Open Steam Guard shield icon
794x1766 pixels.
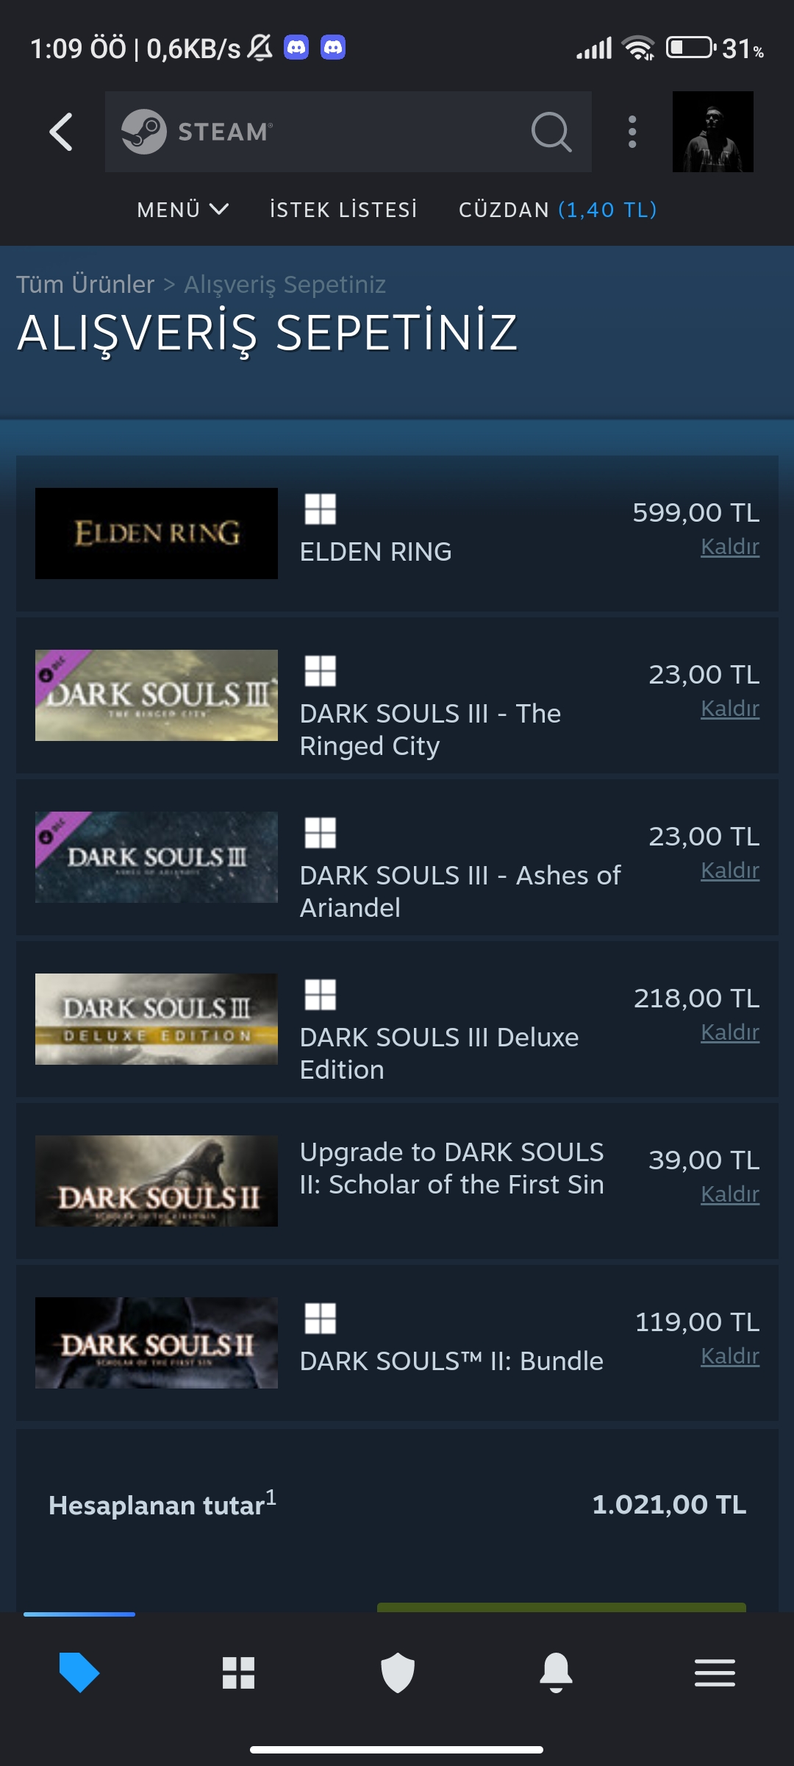pos(398,1673)
